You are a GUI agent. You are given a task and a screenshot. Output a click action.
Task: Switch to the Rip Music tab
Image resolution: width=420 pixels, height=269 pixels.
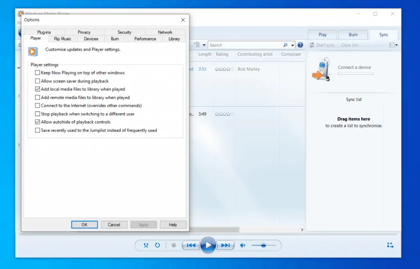[62, 39]
